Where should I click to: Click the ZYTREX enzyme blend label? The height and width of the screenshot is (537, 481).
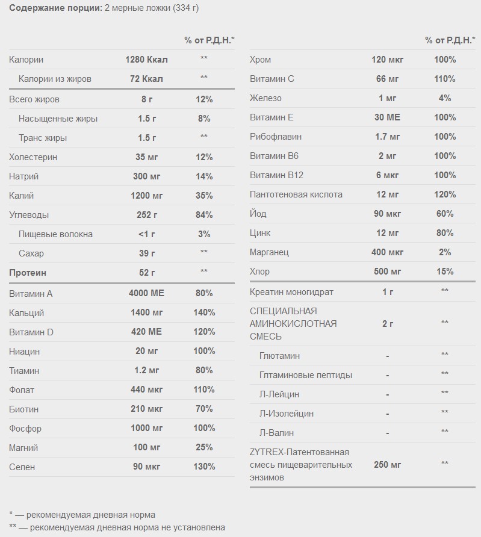point(301,465)
